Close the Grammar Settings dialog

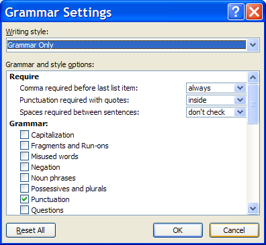pyautogui.click(x=254, y=12)
